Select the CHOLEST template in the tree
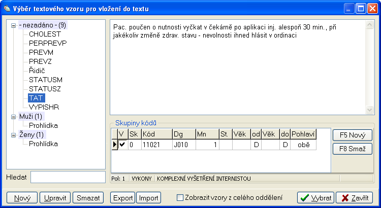 (45, 34)
